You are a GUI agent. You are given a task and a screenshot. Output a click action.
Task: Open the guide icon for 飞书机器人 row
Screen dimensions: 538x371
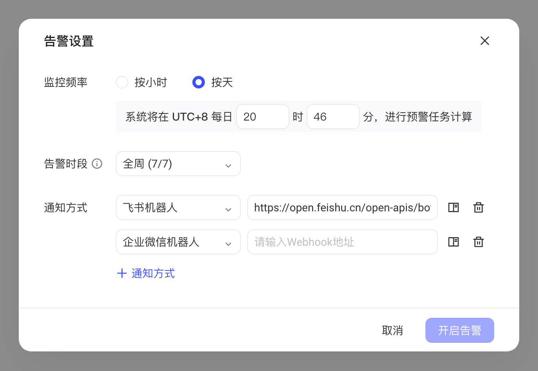[454, 207]
